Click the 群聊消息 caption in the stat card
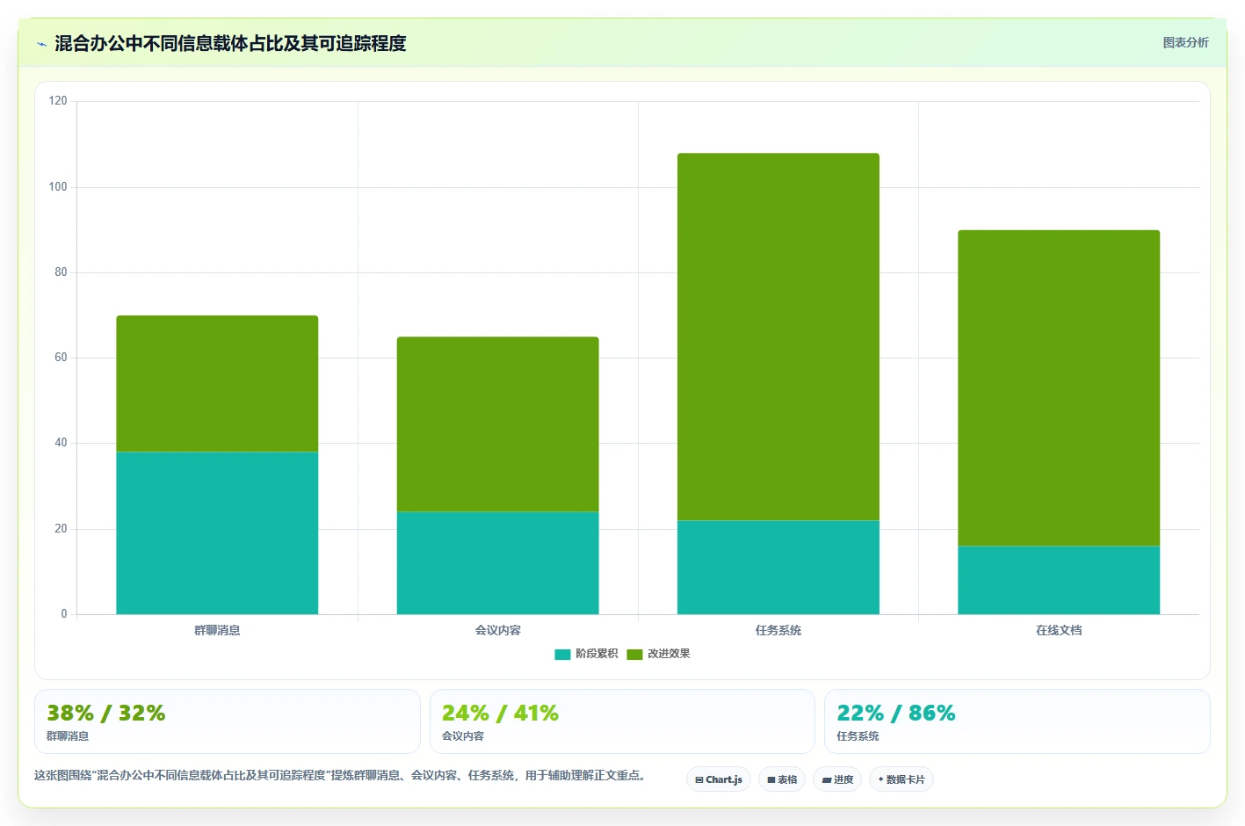The image size is (1245, 826). coord(68,736)
